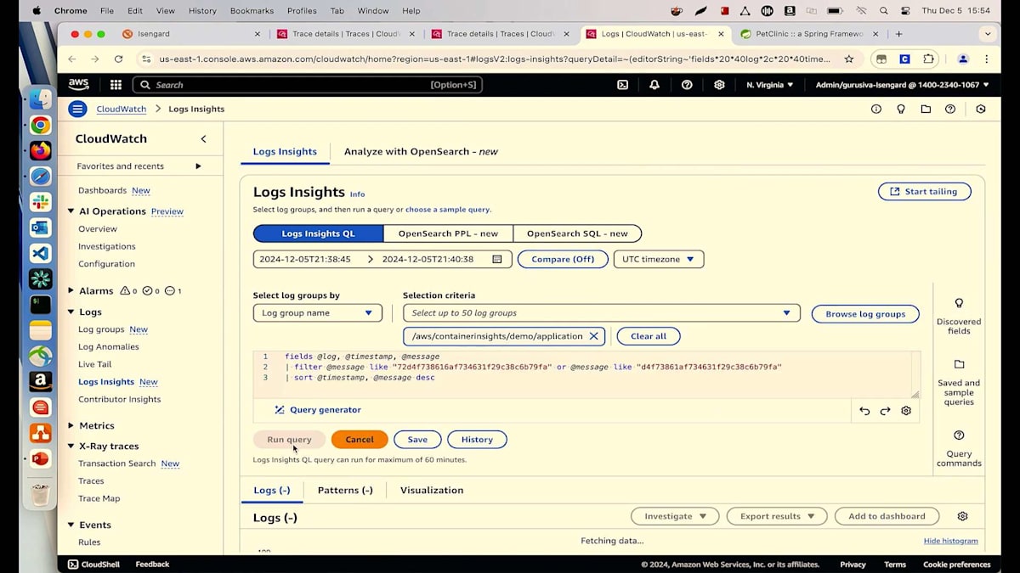Expand the Metrics section
Viewport: 1020px width, 573px height.
[x=71, y=425]
